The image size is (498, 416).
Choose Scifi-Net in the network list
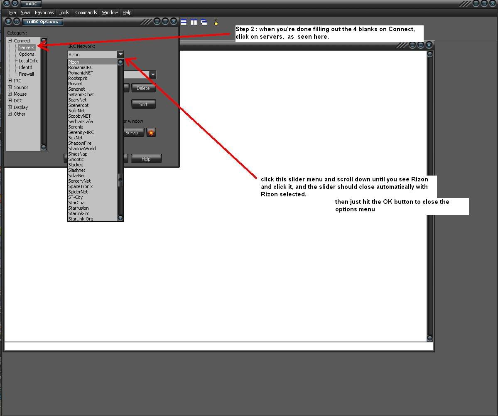[93, 111]
